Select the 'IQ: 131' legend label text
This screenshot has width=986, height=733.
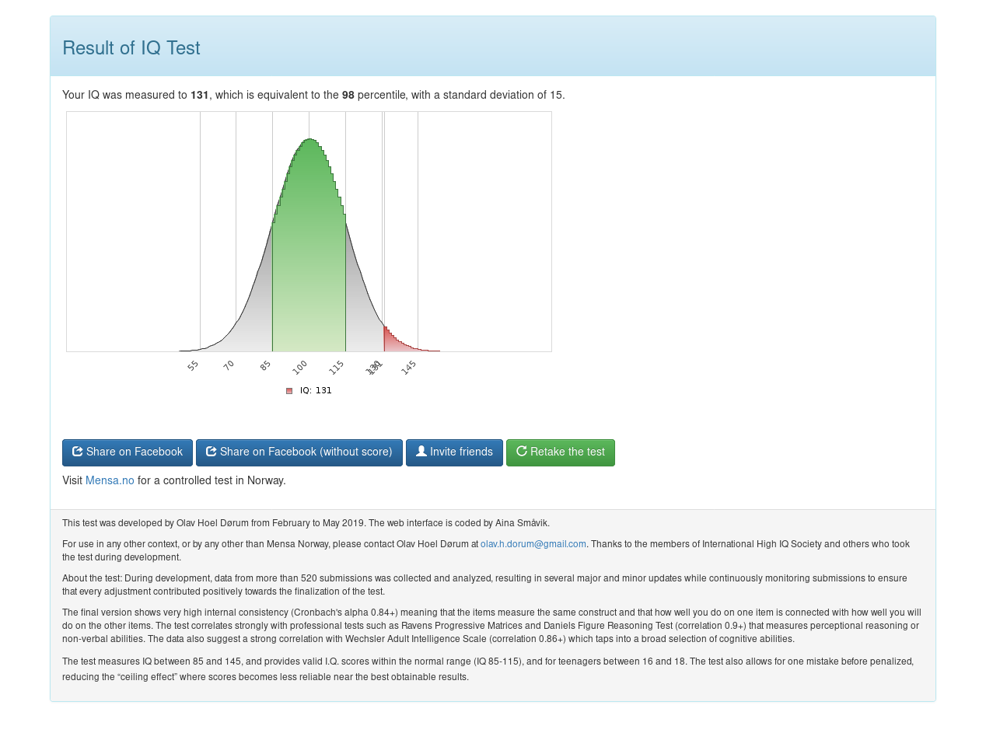point(316,391)
